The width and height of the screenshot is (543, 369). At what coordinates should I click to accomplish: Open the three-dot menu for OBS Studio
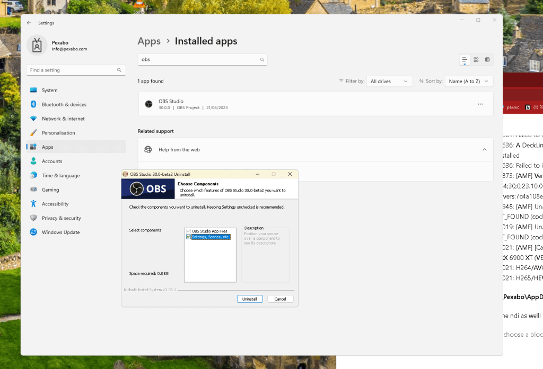pos(480,104)
